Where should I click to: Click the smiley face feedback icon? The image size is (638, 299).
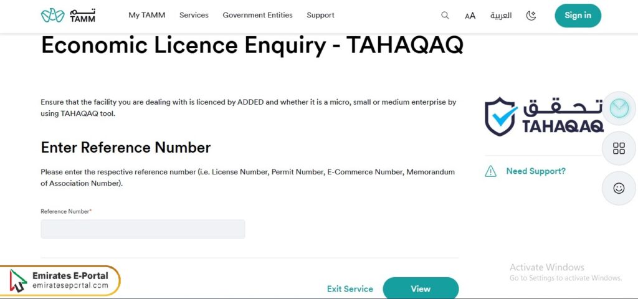pos(619,188)
